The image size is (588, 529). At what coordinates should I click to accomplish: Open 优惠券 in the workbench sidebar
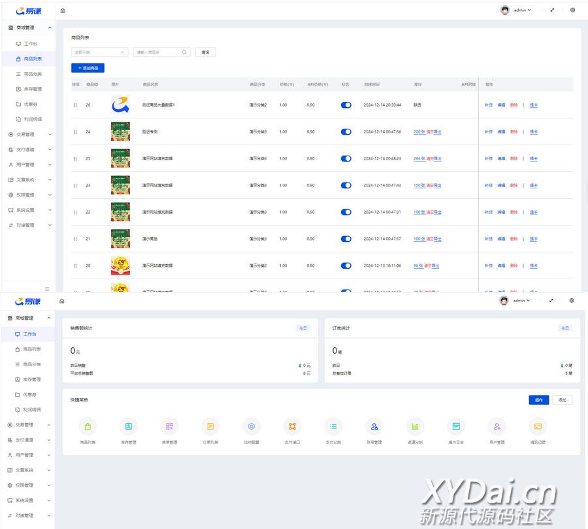coord(29,395)
